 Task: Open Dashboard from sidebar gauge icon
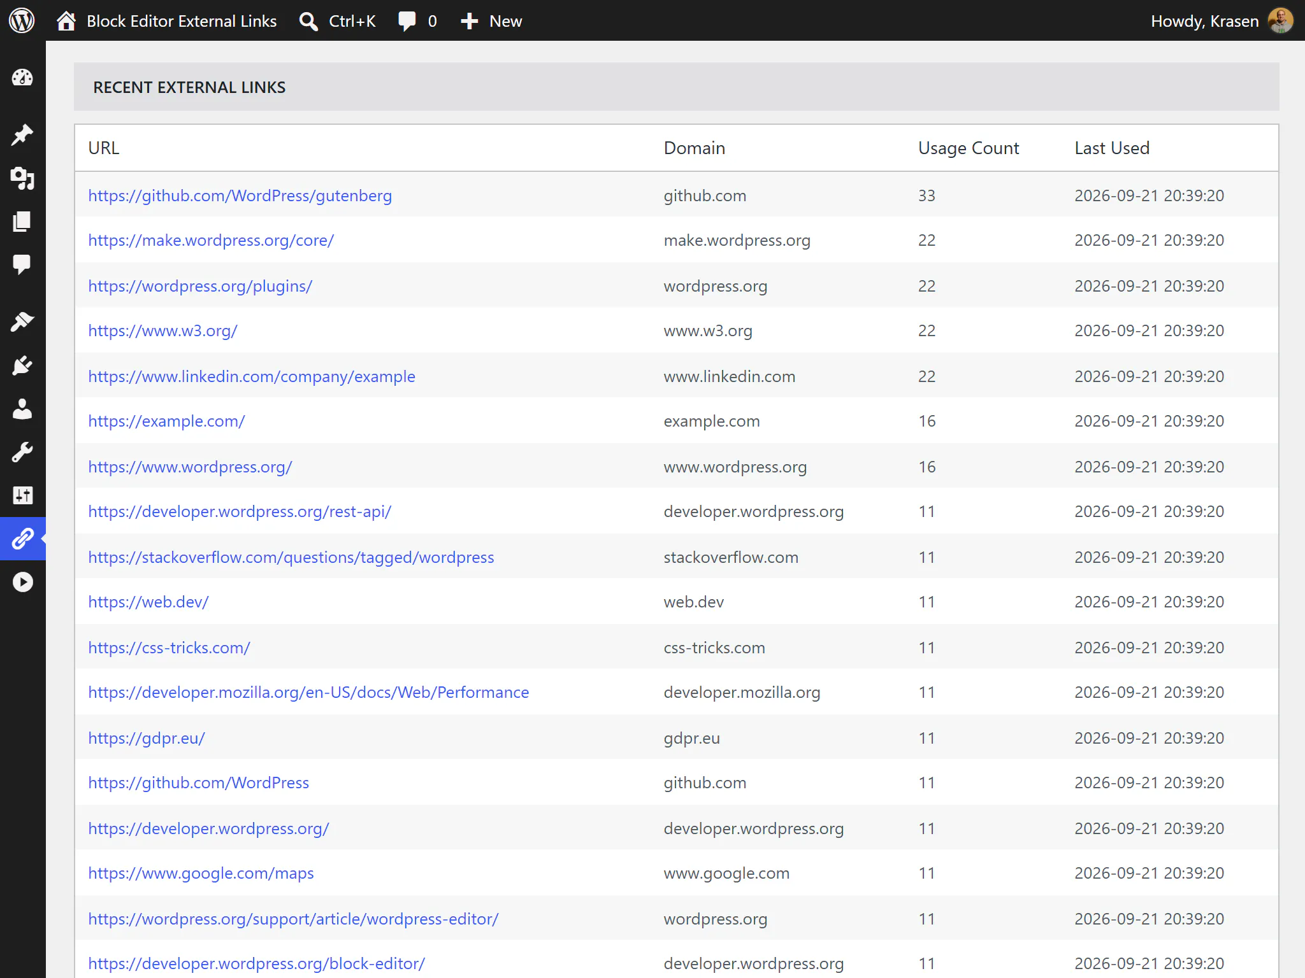tap(22, 78)
